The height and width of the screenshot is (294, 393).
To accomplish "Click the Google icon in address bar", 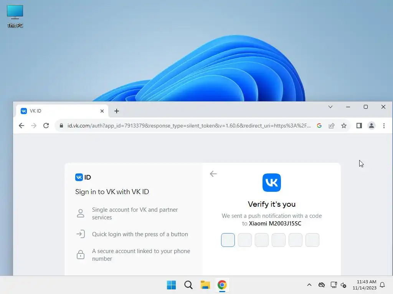I will (319, 126).
